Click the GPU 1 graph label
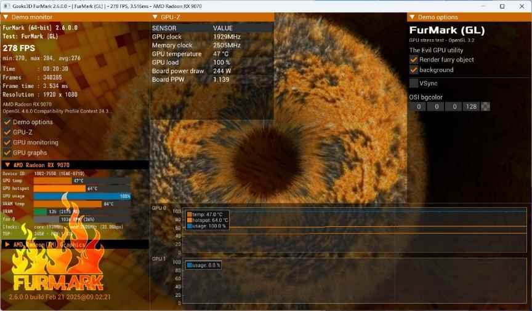 coord(159,259)
